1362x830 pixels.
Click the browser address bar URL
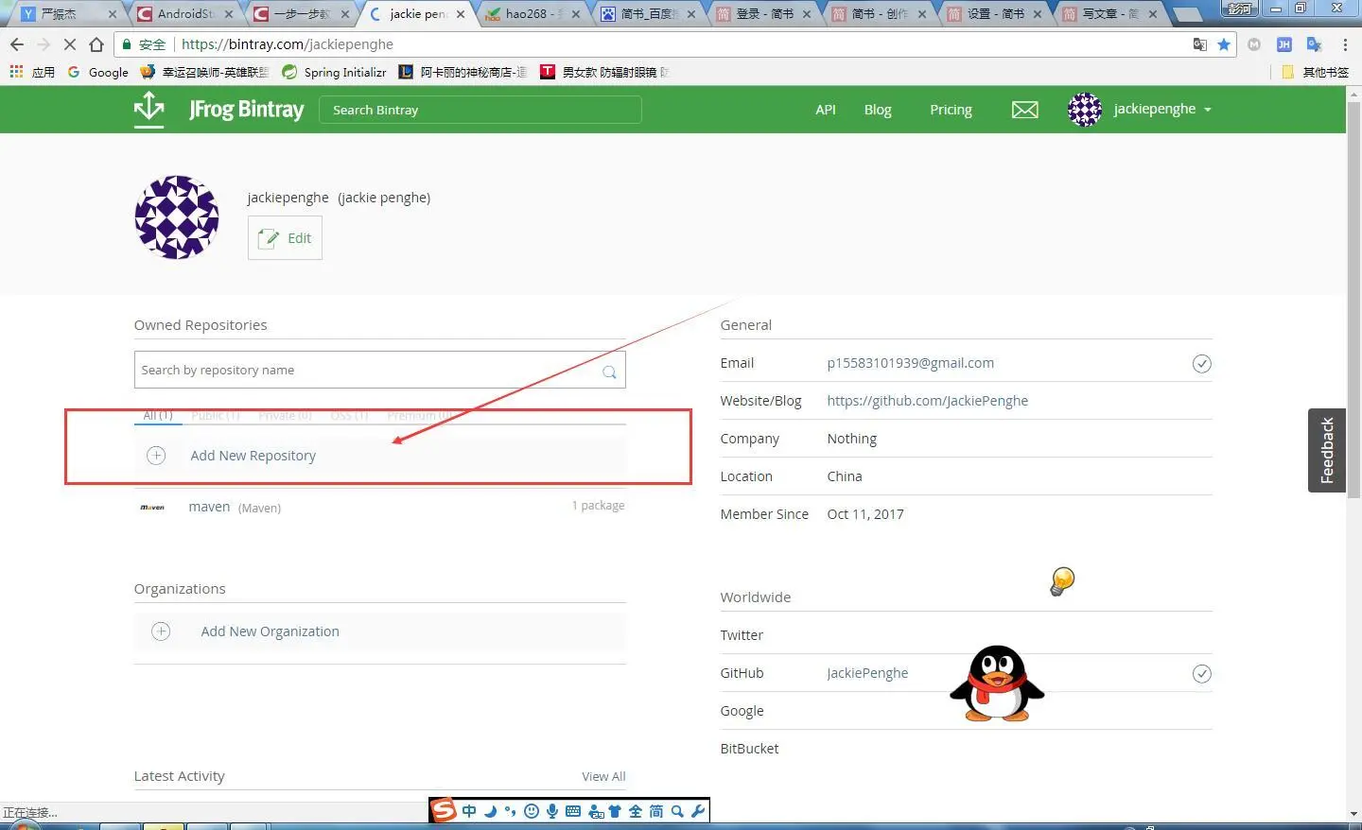click(x=288, y=44)
